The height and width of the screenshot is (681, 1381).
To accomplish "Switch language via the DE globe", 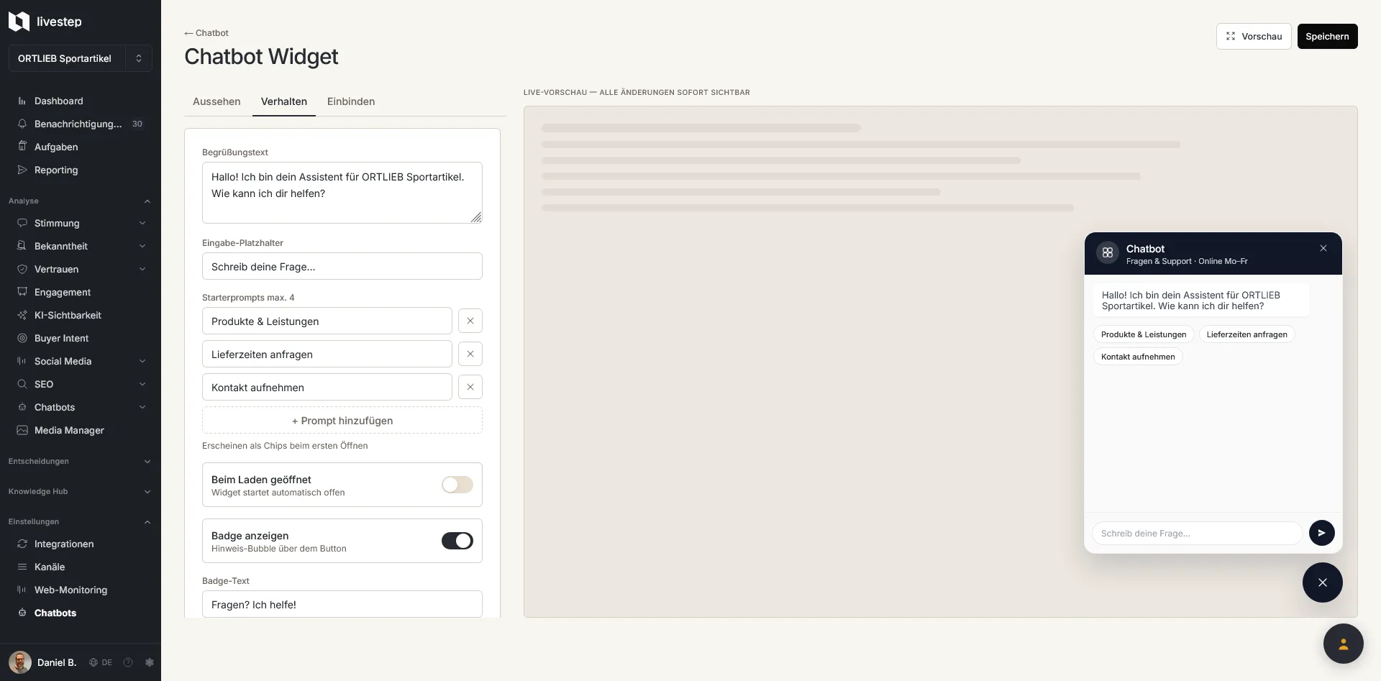I will tap(101, 662).
